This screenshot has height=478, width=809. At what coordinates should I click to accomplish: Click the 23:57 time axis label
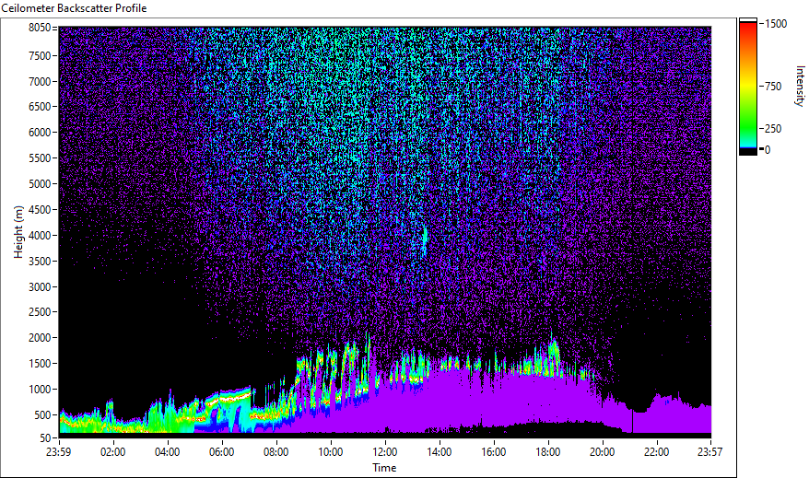(710, 452)
